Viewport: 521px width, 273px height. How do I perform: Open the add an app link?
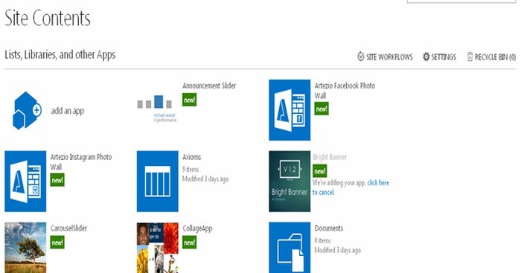[x=68, y=111]
